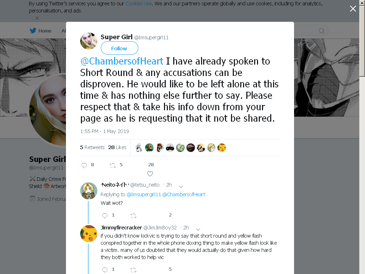Open the @ChambersofHeart mention link
Screen dimensions: 365x274
tap(122, 61)
